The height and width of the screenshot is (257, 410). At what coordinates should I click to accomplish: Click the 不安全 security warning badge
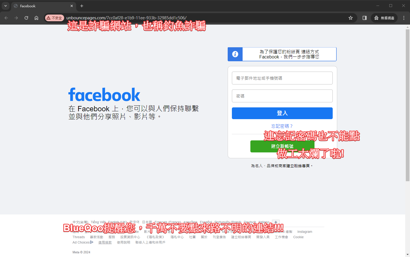[x=55, y=18]
